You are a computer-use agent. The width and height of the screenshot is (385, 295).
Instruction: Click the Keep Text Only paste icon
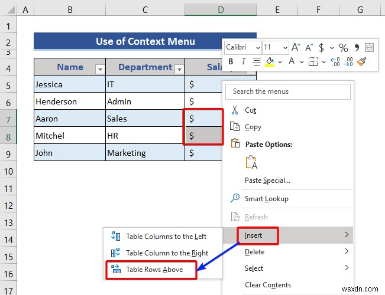(251, 162)
